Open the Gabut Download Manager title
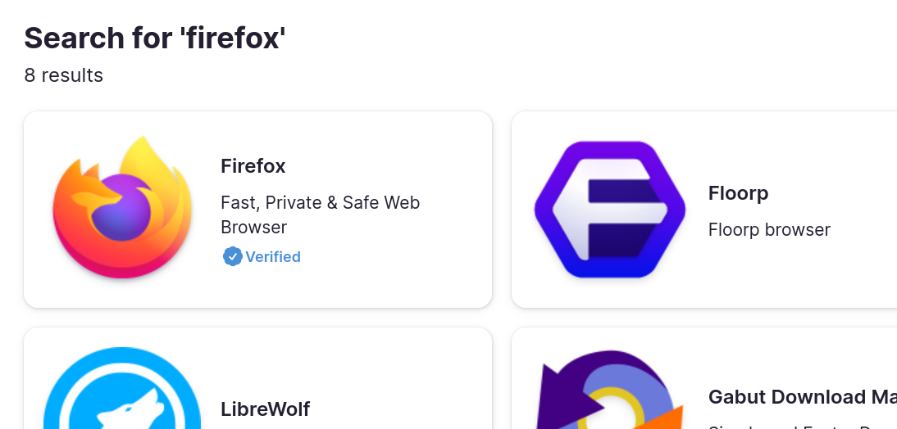Image resolution: width=897 pixels, height=429 pixels. pyautogui.click(x=802, y=397)
